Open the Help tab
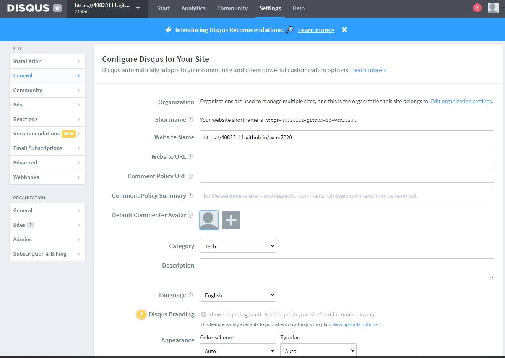The height and width of the screenshot is (358, 505). (x=299, y=8)
